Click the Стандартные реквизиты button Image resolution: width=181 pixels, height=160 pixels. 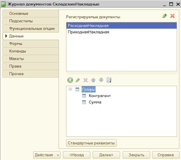pyautogui.click(x=91, y=143)
